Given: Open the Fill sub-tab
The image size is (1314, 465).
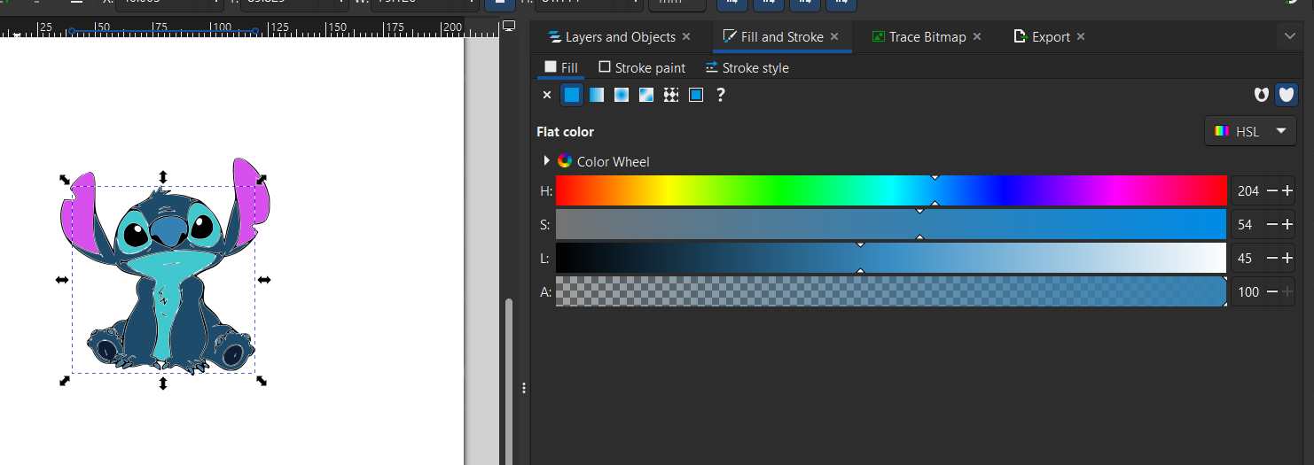Looking at the screenshot, I should [x=561, y=67].
